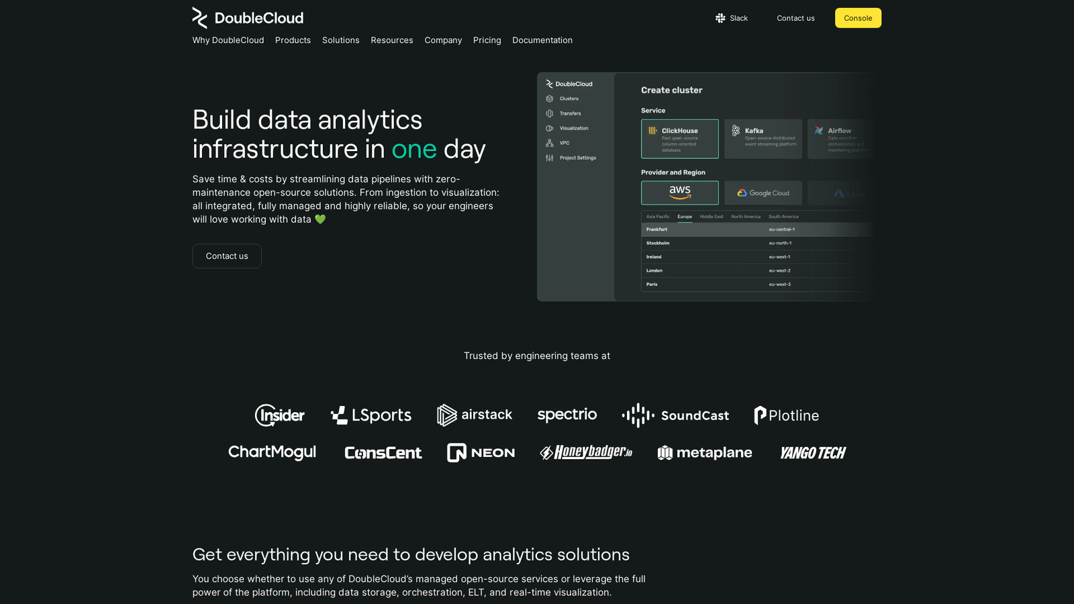Go to the Pricing page

(x=487, y=40)
